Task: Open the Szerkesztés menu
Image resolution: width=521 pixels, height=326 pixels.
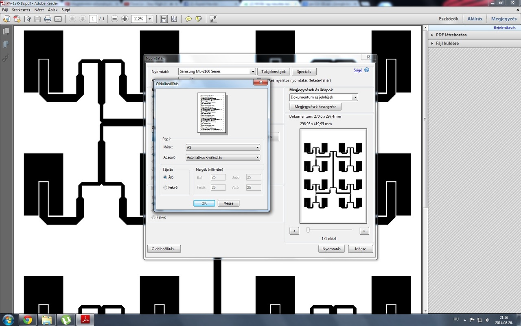Action: (x=21, y=9)
